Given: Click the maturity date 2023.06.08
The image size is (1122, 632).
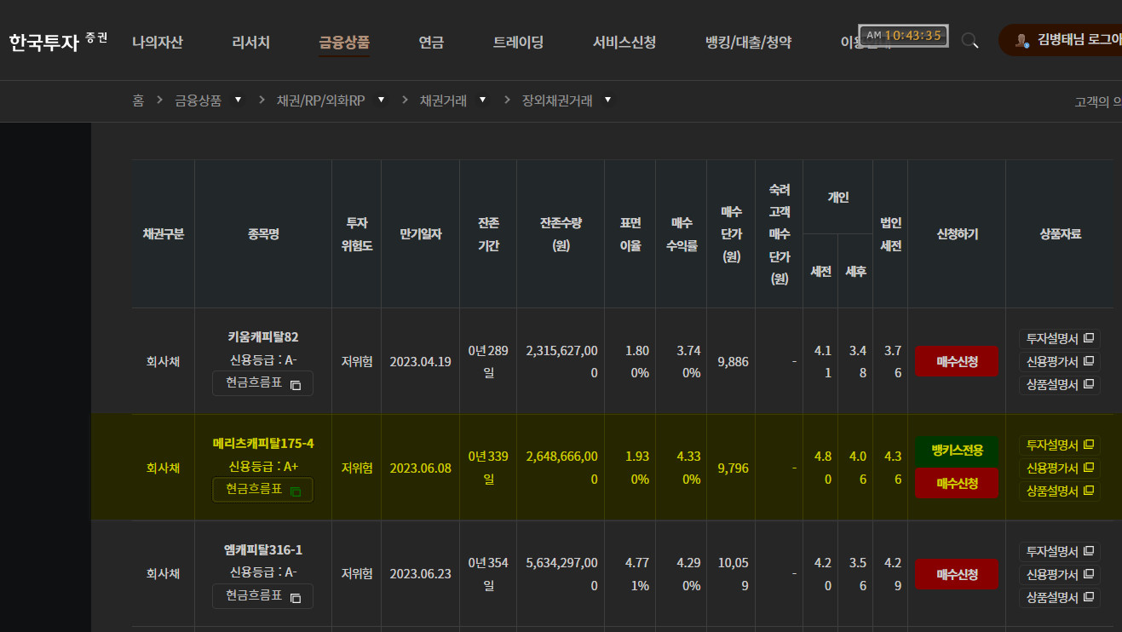Looking at the screenshot, I should pos(420,468).
